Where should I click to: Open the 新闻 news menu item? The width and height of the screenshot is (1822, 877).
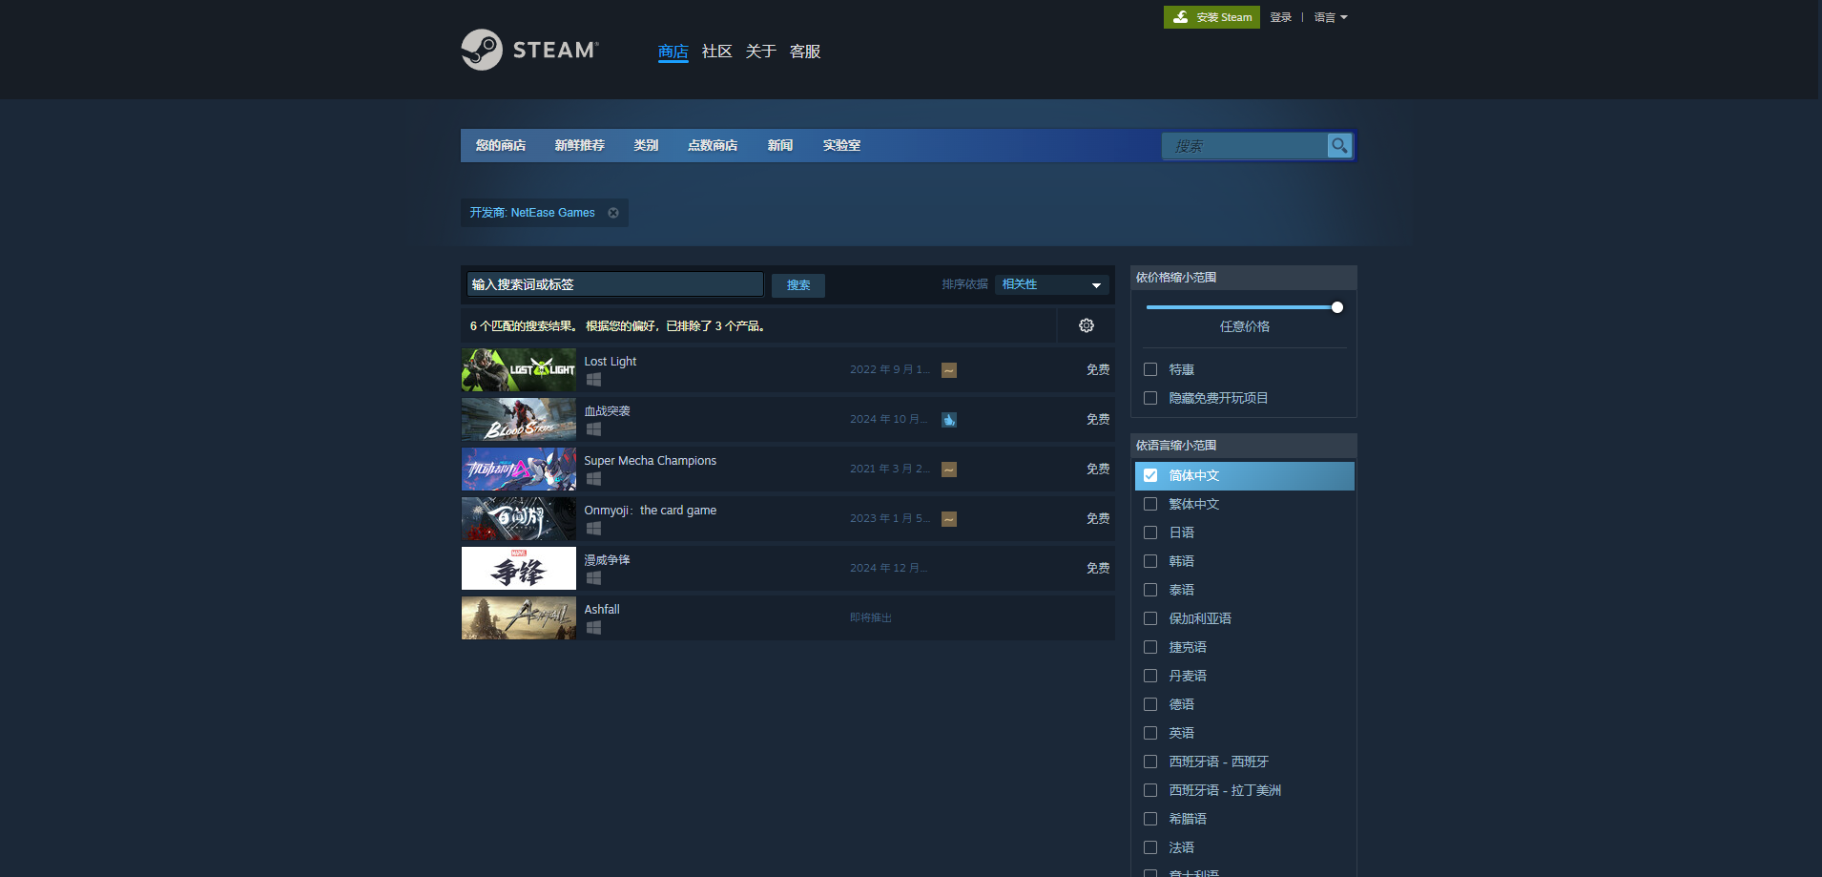[780, 145]
